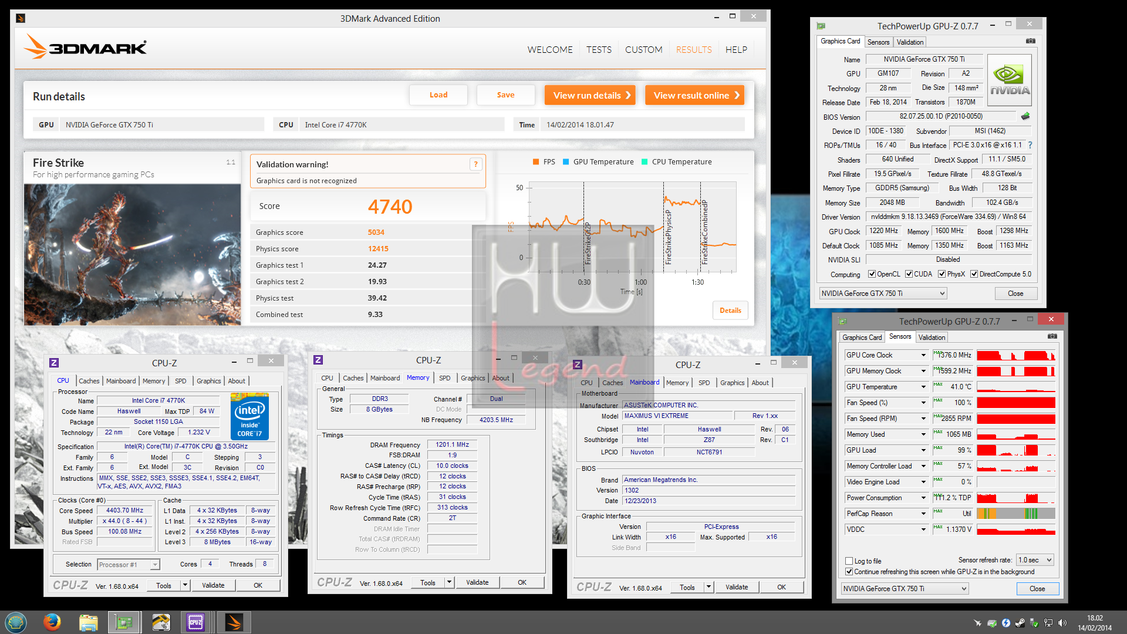Click the teal CPU Temperature legend swatch
1127x634 pixels.
click(x=645, y=162)
